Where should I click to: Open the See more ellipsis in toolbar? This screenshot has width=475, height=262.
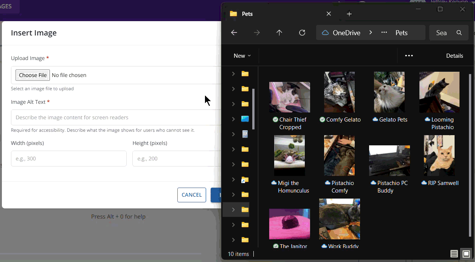click(x=409, y=55)
